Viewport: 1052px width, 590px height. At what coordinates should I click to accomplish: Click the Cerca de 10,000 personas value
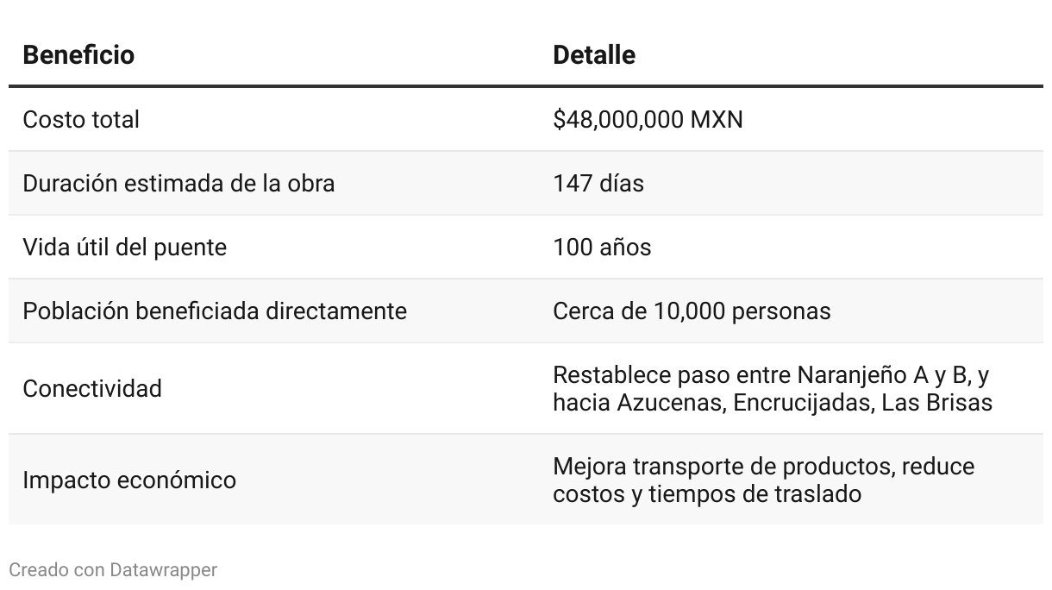(x=692, y=311)
